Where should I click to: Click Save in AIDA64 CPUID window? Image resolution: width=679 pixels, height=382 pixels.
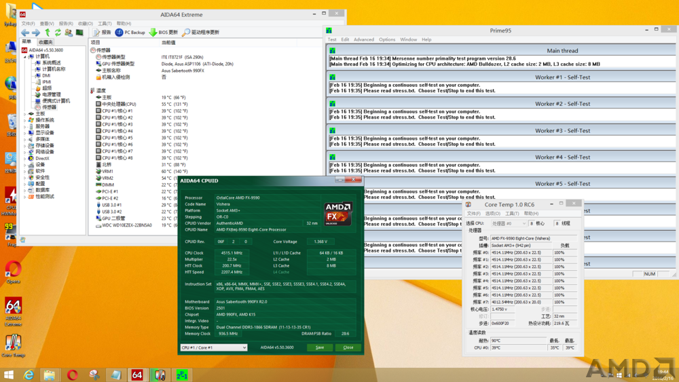(320, 347)
